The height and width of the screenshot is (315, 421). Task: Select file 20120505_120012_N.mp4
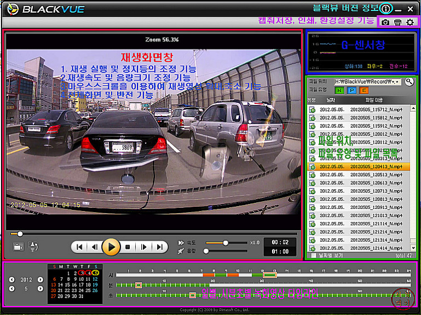coord(359,134)
